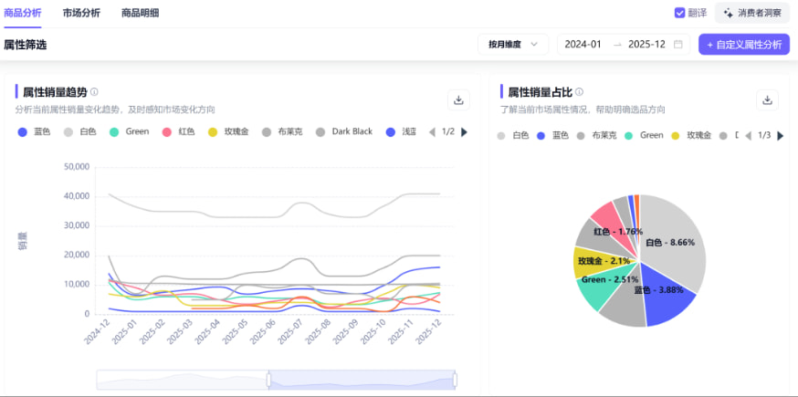Toggle 白色 in pie chart legend
The width and height of the screenshot is (798, 397).
512,135
